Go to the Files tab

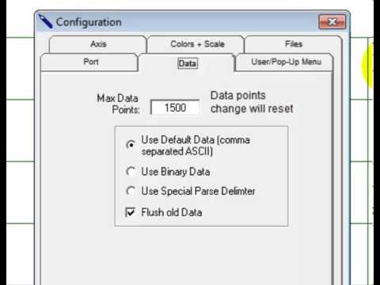tap(294, 44)
